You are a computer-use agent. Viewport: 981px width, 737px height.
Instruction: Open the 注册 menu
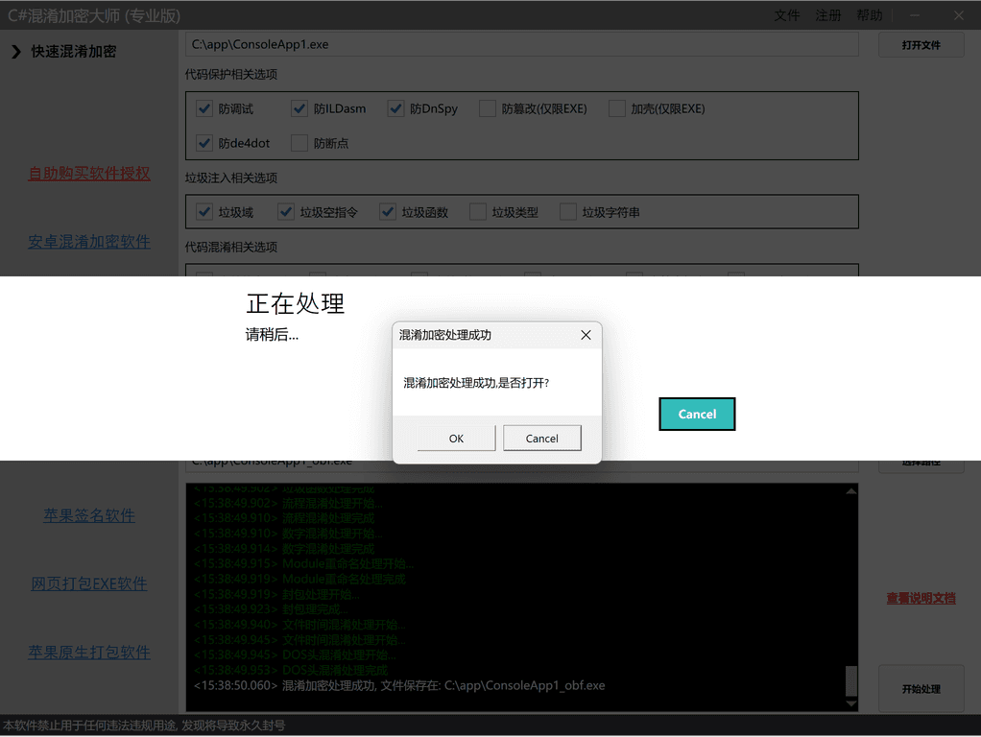(x=827, y=15)
